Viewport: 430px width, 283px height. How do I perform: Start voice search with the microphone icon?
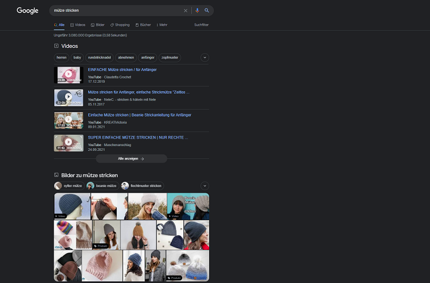(197, 10)
